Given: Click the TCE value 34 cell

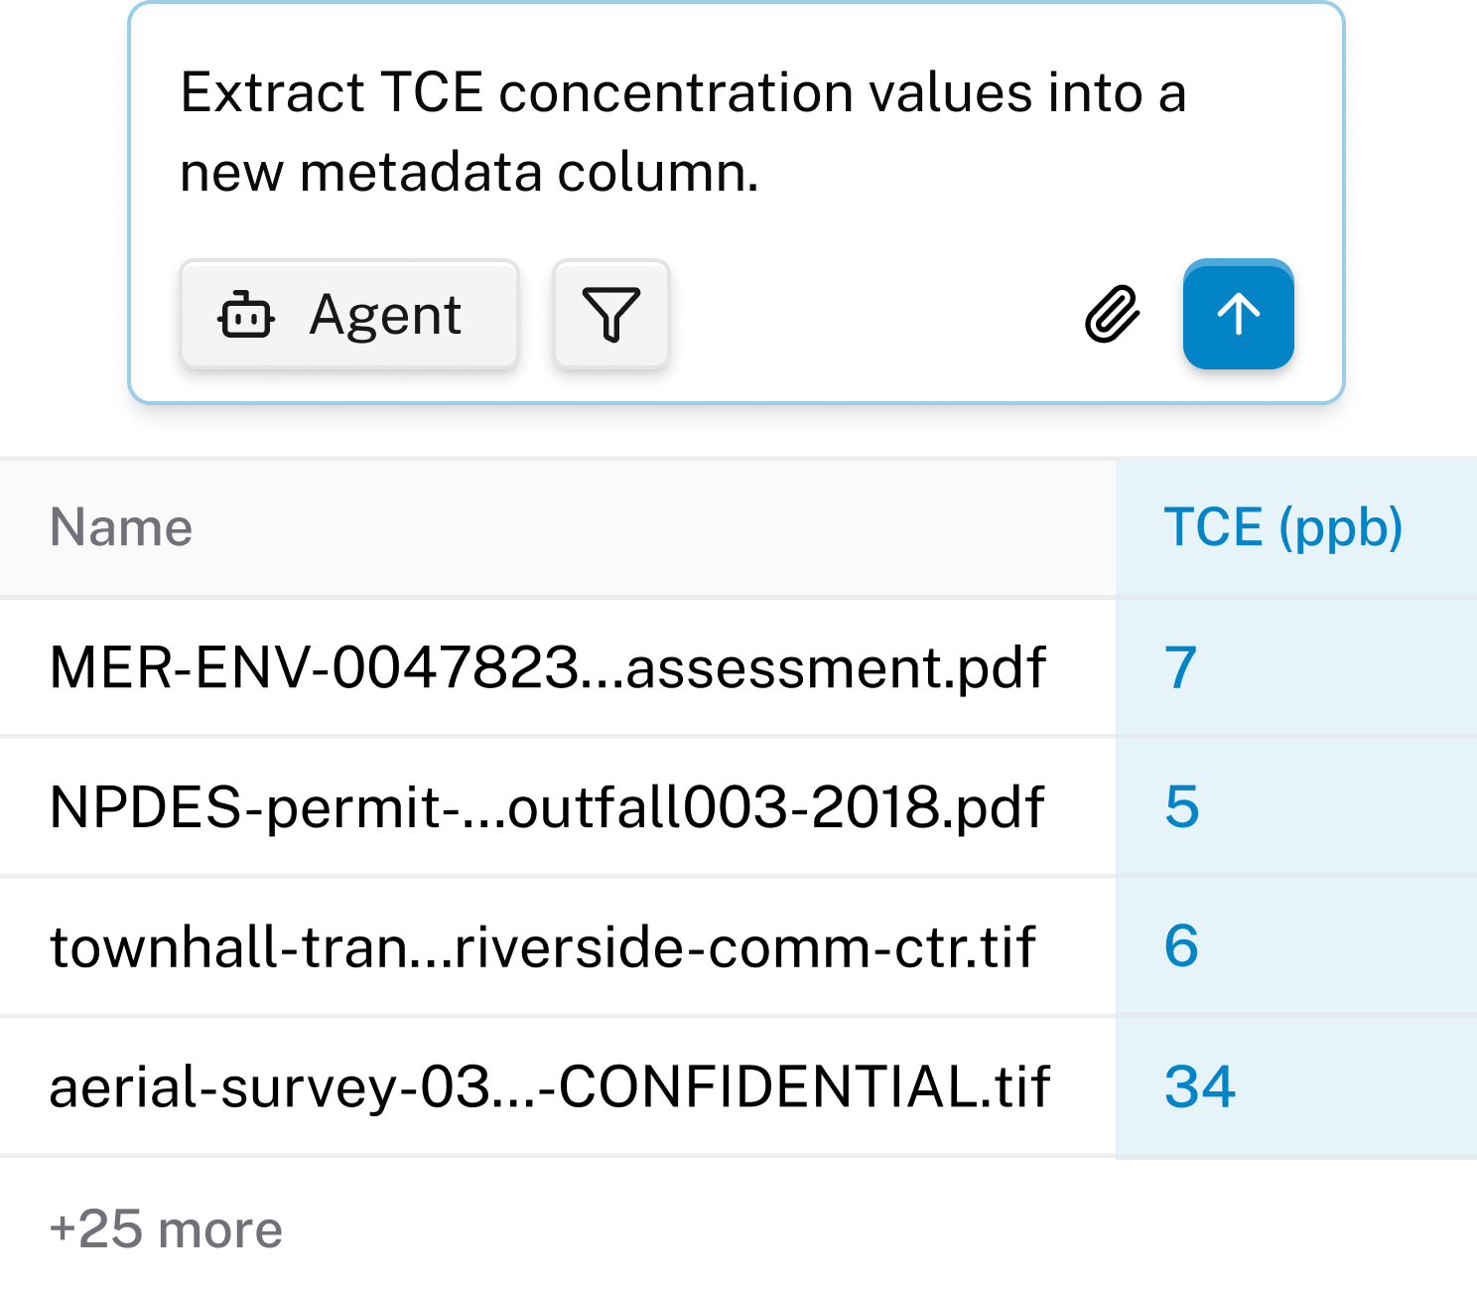Looking at the screenshot, I should (x=1200, y=1086).
